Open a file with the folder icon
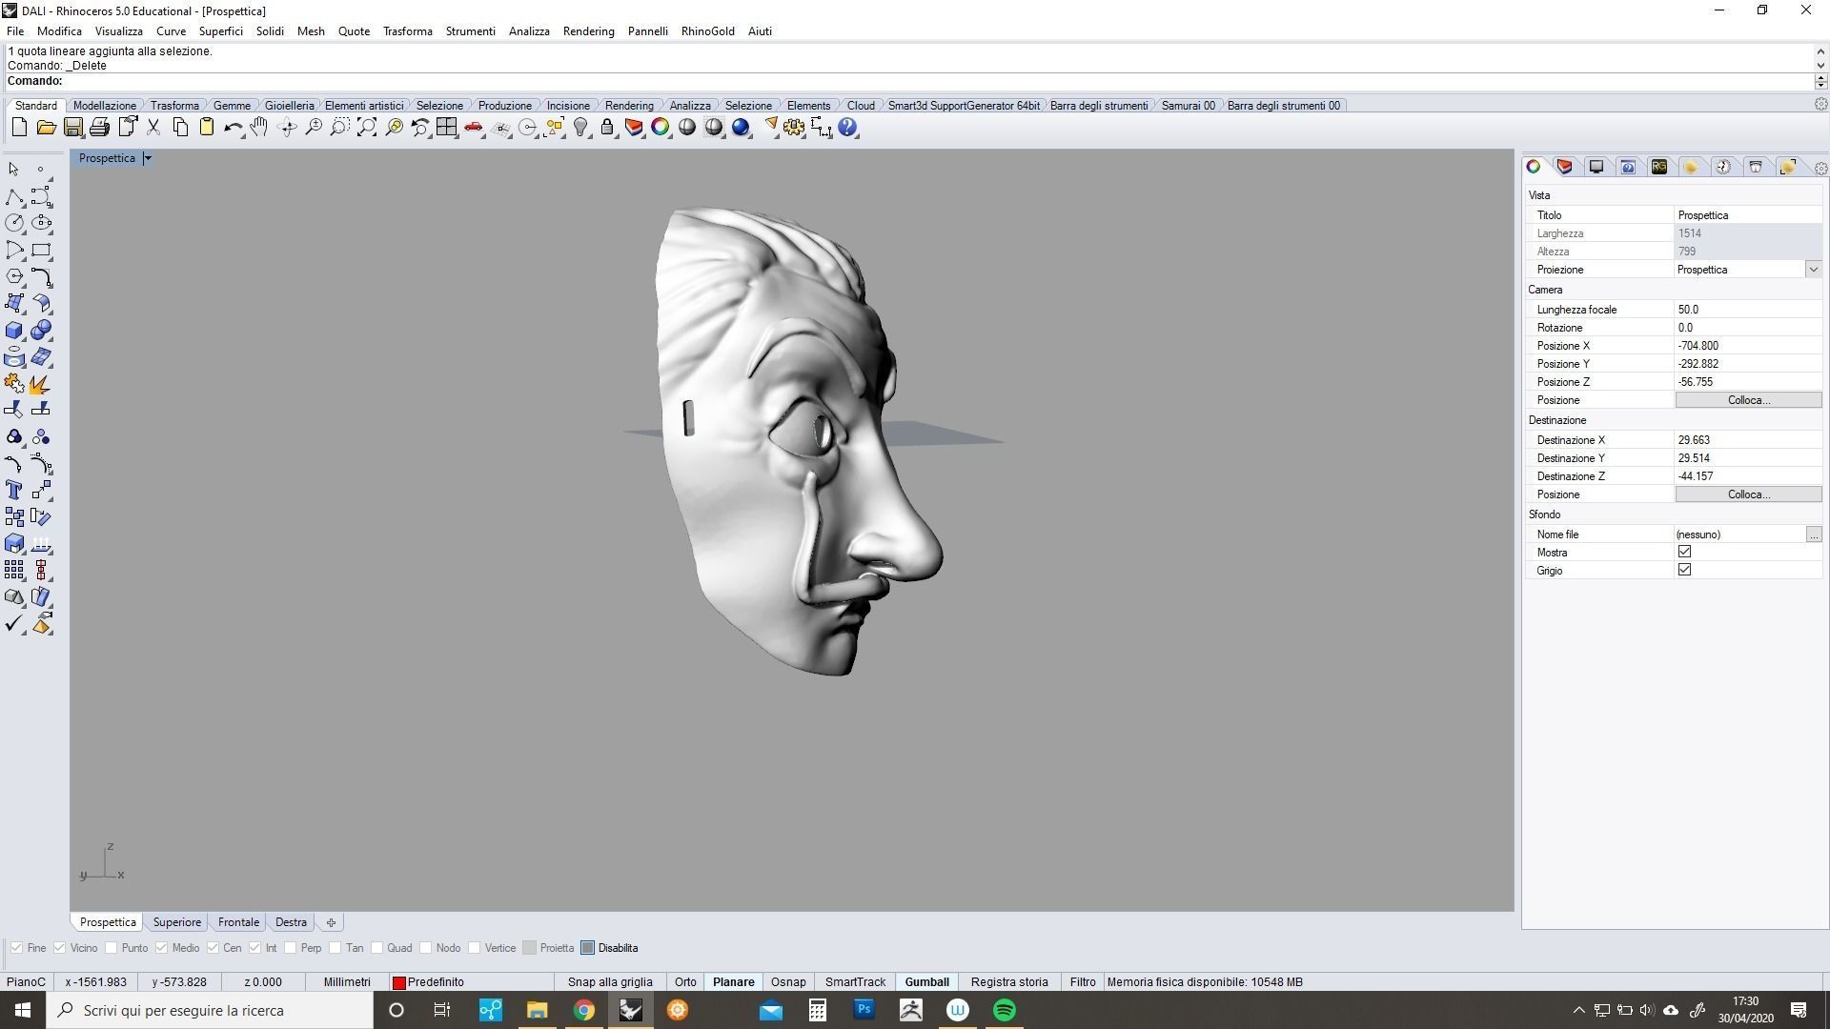The image size is (1830, 1029). [x=46, y=128]
